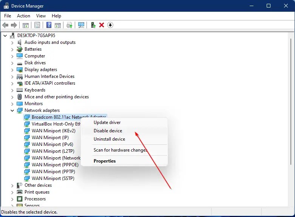295x217 pixels.
Task: Click Scan for hardware changes monitor icon
Action: (81, 25)
